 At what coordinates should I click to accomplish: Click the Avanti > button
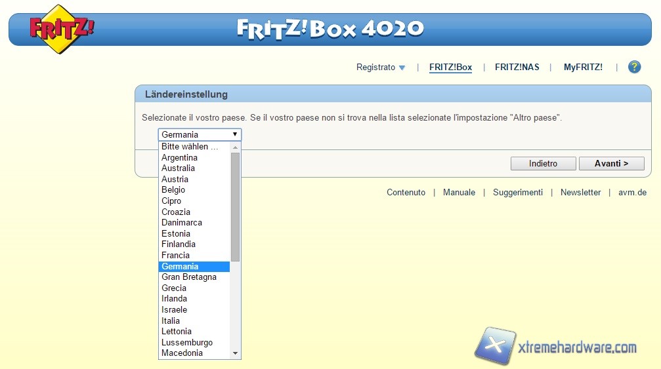pyautogui.click(x=611, y=164)
